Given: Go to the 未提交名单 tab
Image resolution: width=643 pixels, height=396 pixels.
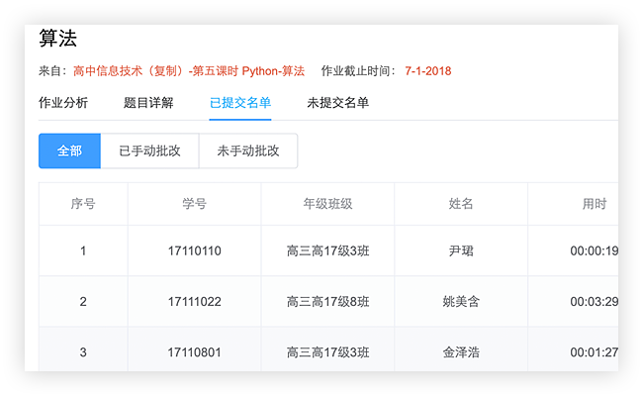Looking at the screenshot, I should [x=337, y=103].
